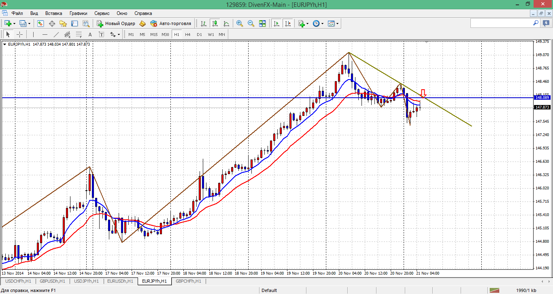The width and height of the screenshot is (553, 294).
Task: Expand the Indicators dropdown arrow
Action: 308,23
